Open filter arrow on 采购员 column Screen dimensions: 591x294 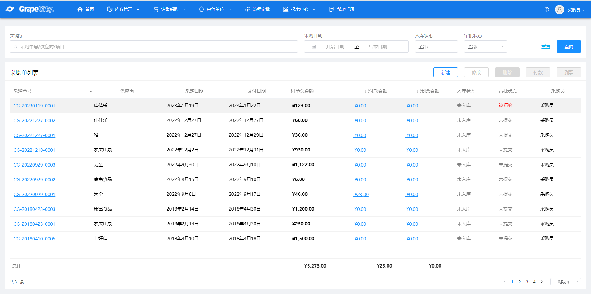[578, 91]
